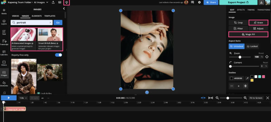Click the Kapwing logo
Viewport: 271px width, 122px height.
pos(3,2)
